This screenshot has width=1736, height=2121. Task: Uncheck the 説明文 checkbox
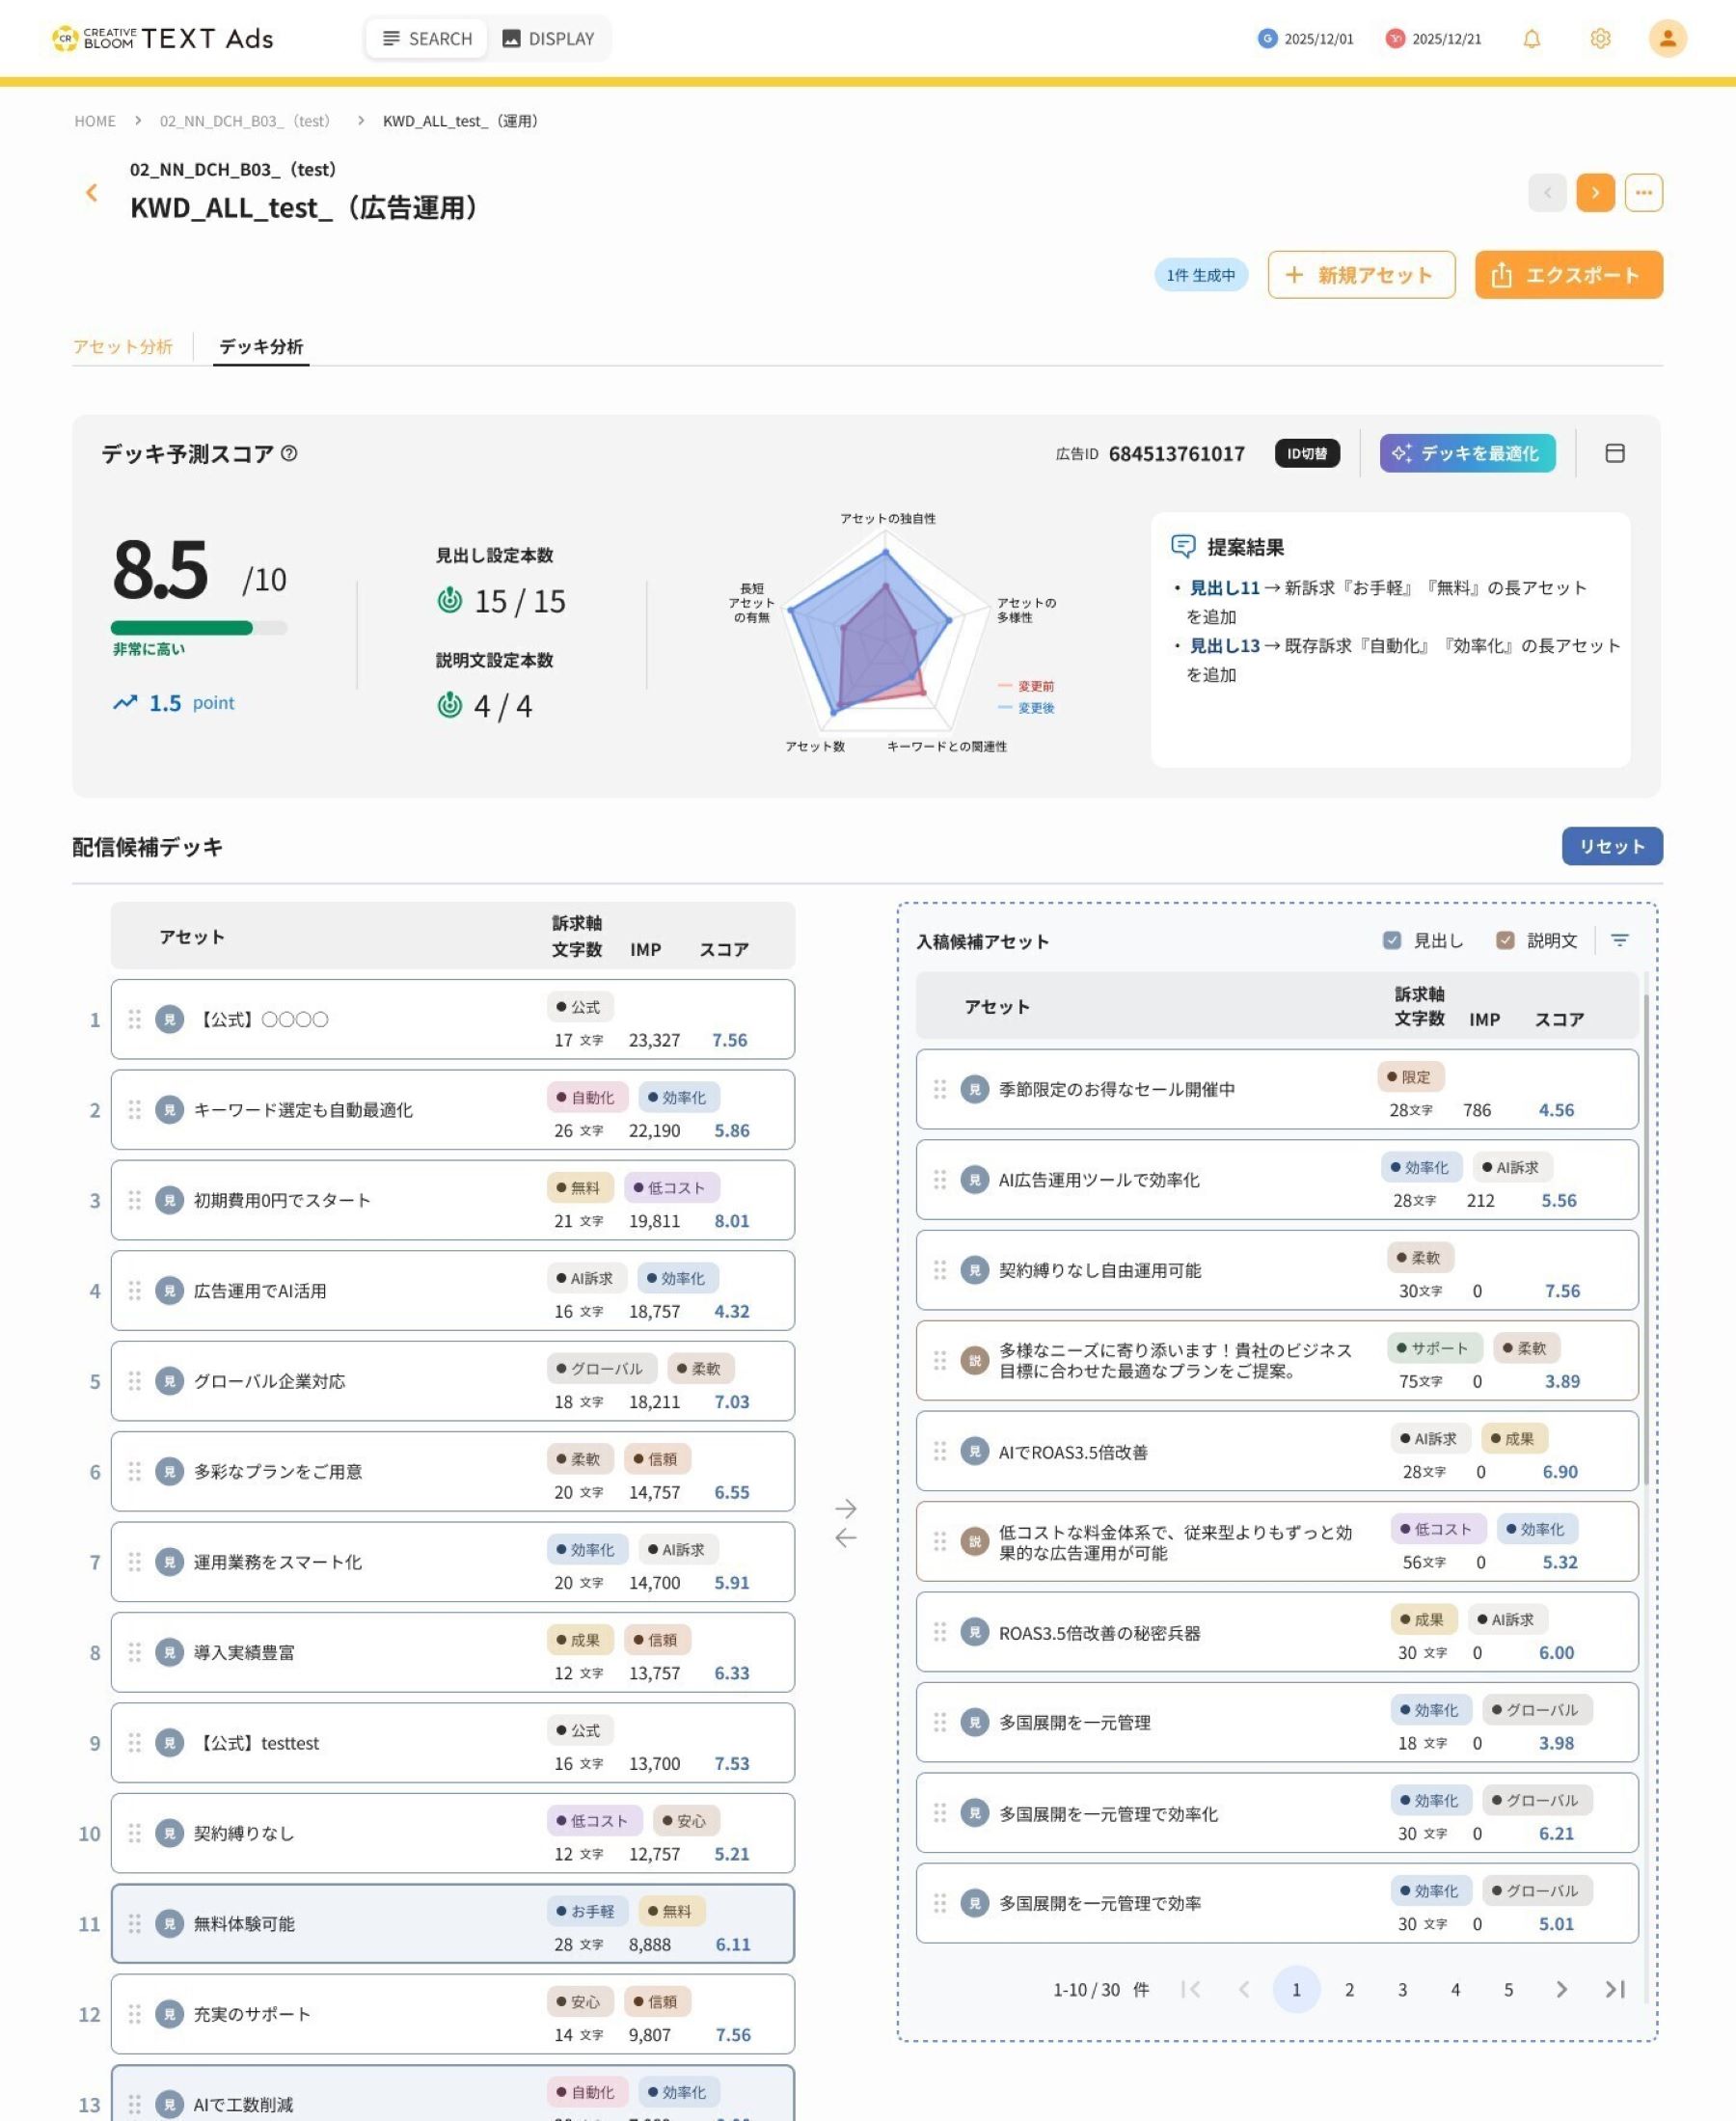tap(1505, 940)
